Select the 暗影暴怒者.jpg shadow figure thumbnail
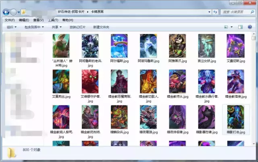Viewport: 258px width, 162px height. [206, 117]
